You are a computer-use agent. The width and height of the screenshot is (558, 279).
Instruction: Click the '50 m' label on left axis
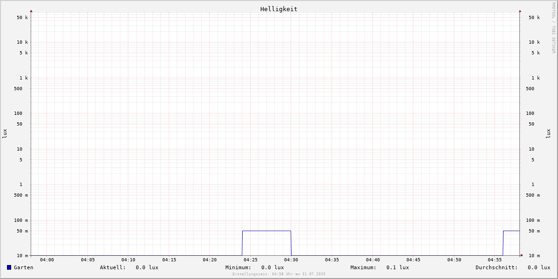(x=22, y=231)
